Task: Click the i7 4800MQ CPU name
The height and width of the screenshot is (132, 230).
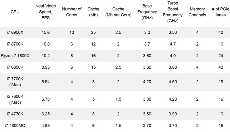Action: (x=15, y=126)
